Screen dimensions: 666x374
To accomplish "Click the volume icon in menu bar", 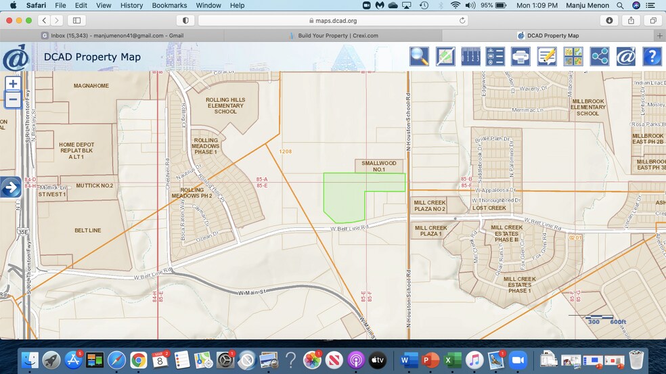I will point(470,5).
